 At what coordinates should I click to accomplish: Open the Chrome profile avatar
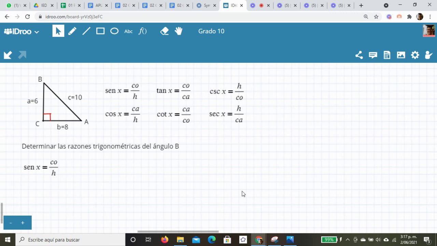click(x=420, y=17)
